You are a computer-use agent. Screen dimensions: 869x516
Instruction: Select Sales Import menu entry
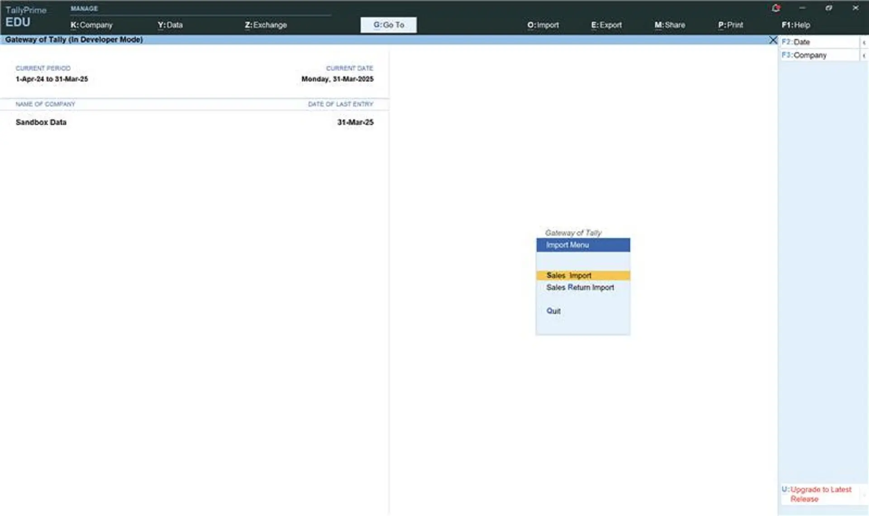pos(569,275)
